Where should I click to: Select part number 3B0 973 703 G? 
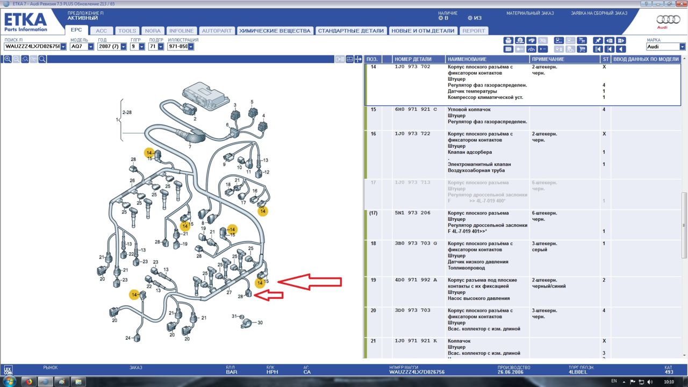416,243
